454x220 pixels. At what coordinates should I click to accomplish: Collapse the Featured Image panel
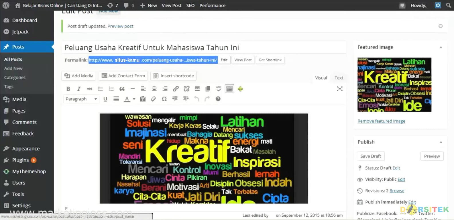tap(441, 47)
